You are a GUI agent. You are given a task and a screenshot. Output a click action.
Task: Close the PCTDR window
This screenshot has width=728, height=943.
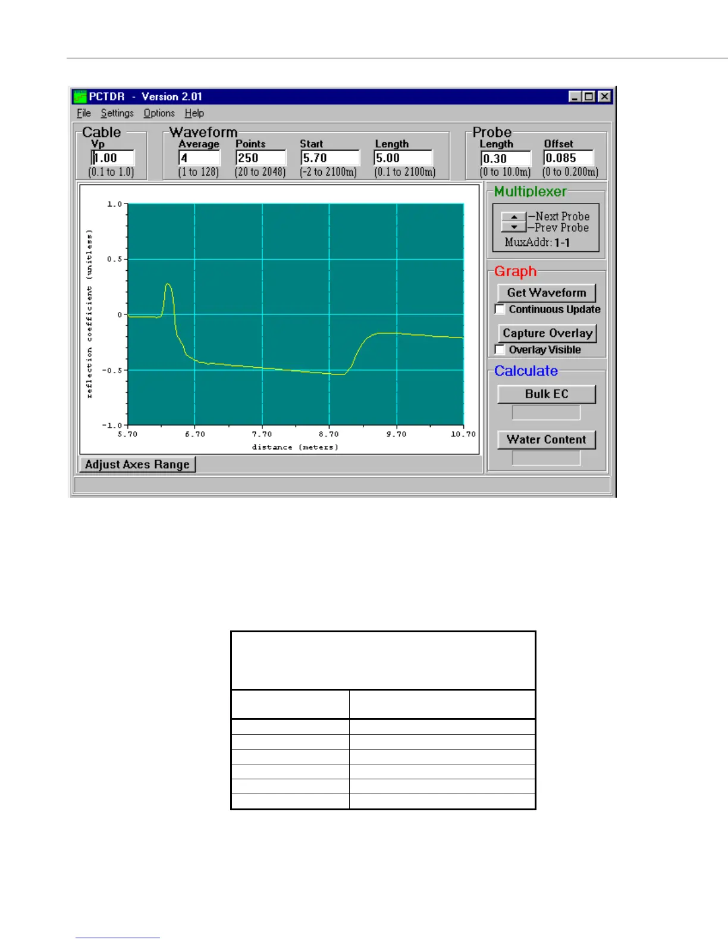[604, 96]
